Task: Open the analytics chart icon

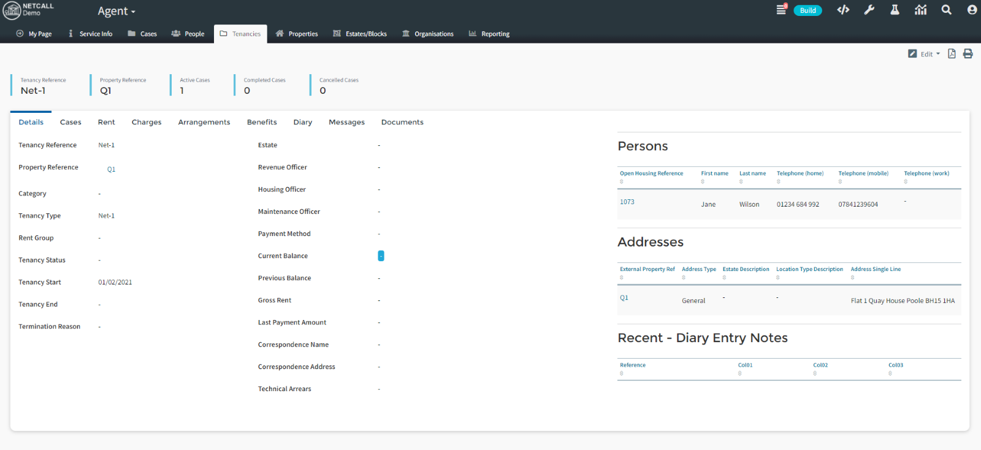Action: coord(920,10)
